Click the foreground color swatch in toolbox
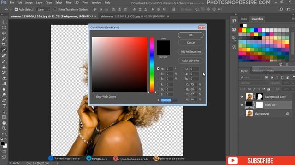Image resolution: width=295 pixels, height=165 pixels. (3, 143)
